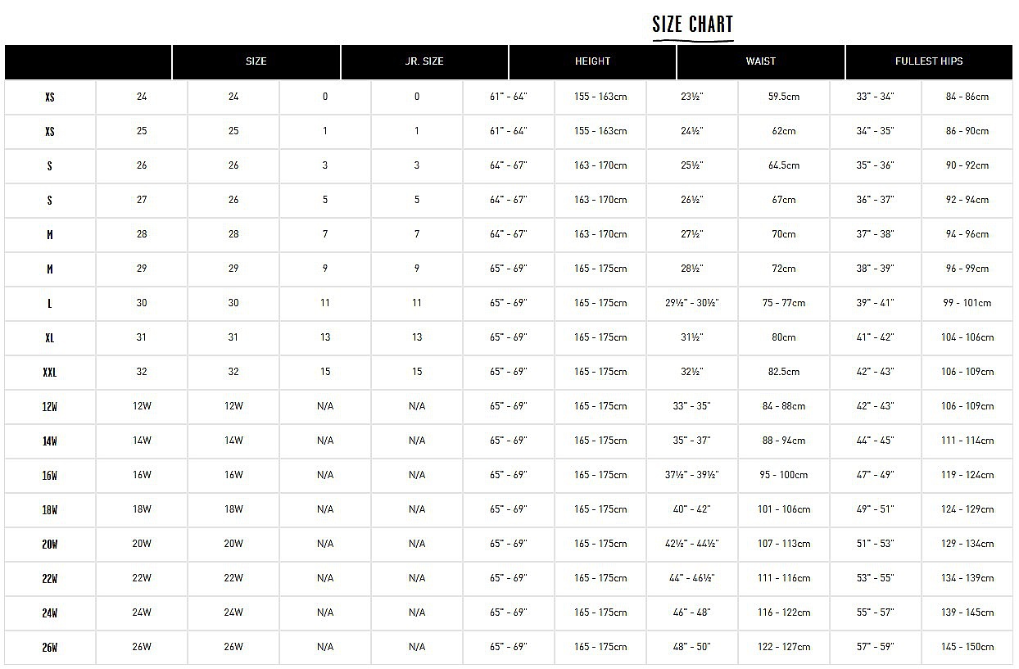Select the 26W row label
The height and width of the screenshot is (669, 1019).
[x=50, y=648]
